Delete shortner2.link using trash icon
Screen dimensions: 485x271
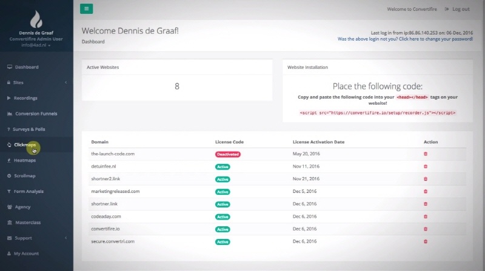[426, 178]
